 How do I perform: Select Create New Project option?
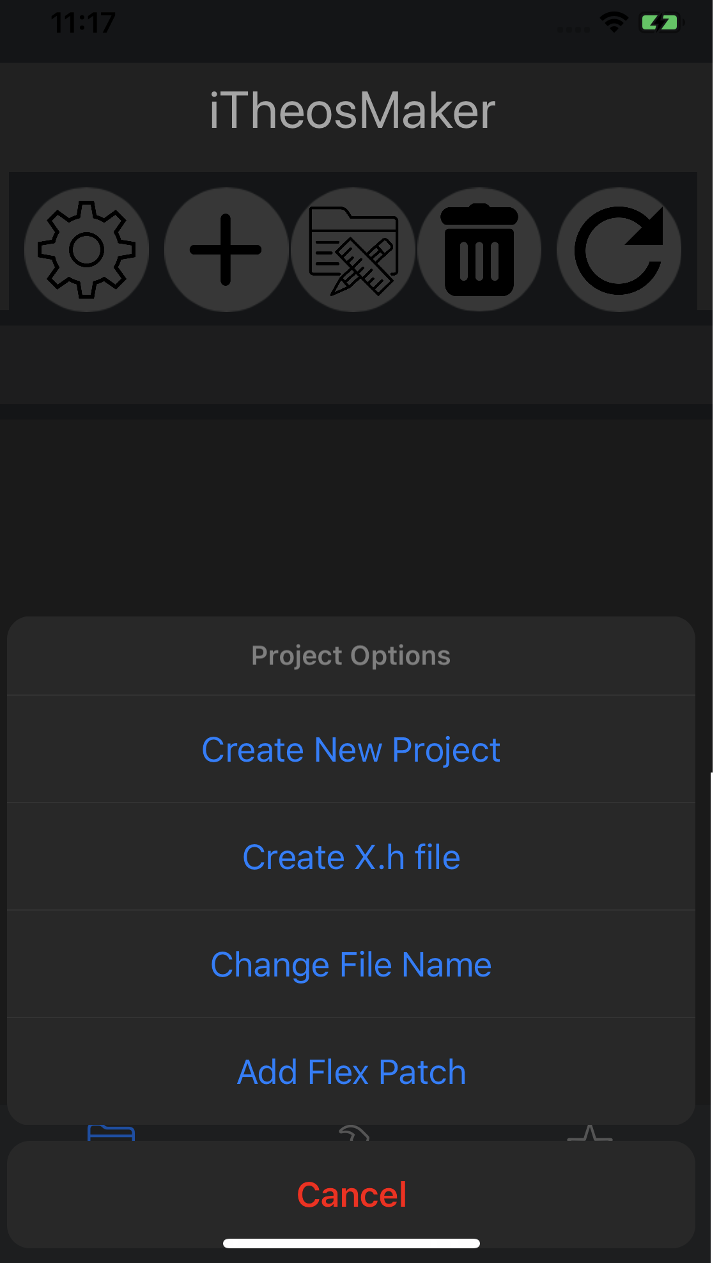coord(351,749)
